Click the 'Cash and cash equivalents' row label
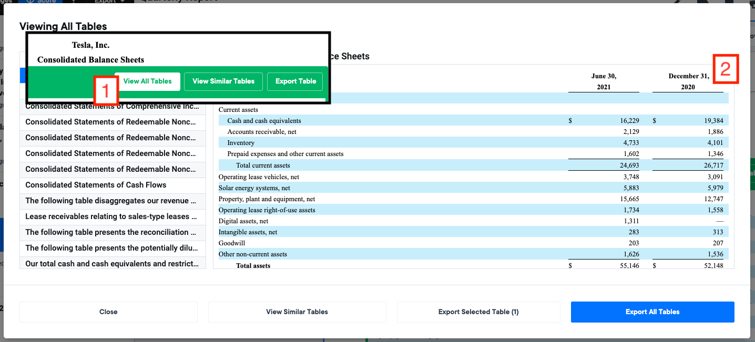The image size is (755, 342). 264,121
